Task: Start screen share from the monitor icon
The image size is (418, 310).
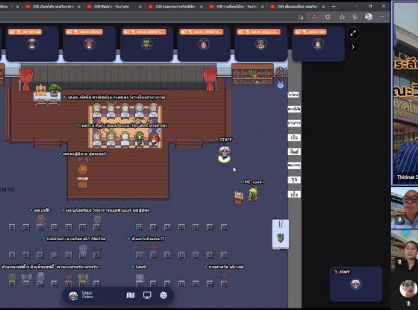Action: [147, 295]
